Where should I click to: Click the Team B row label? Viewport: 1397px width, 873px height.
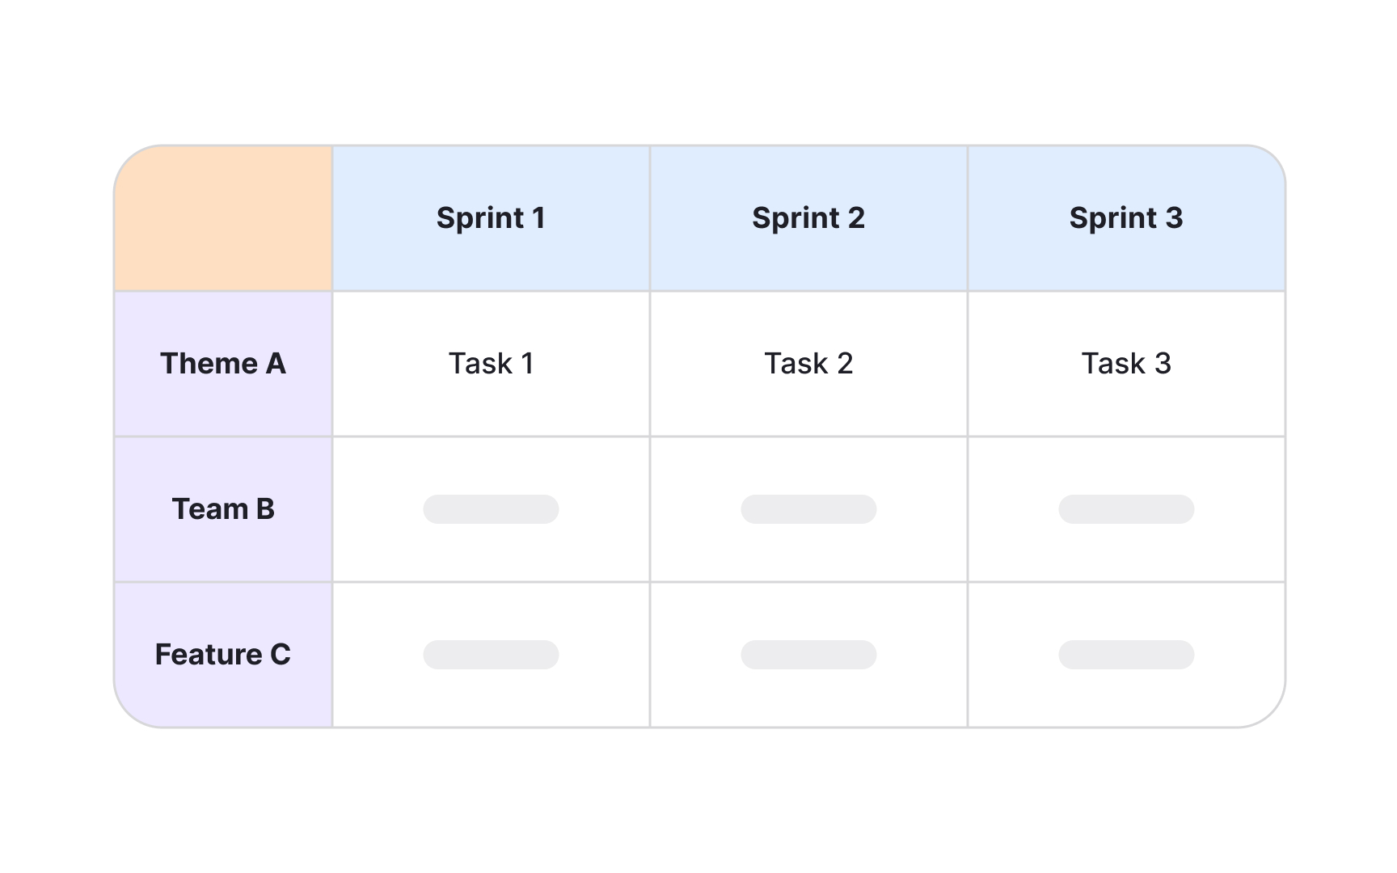pos(223,509)
